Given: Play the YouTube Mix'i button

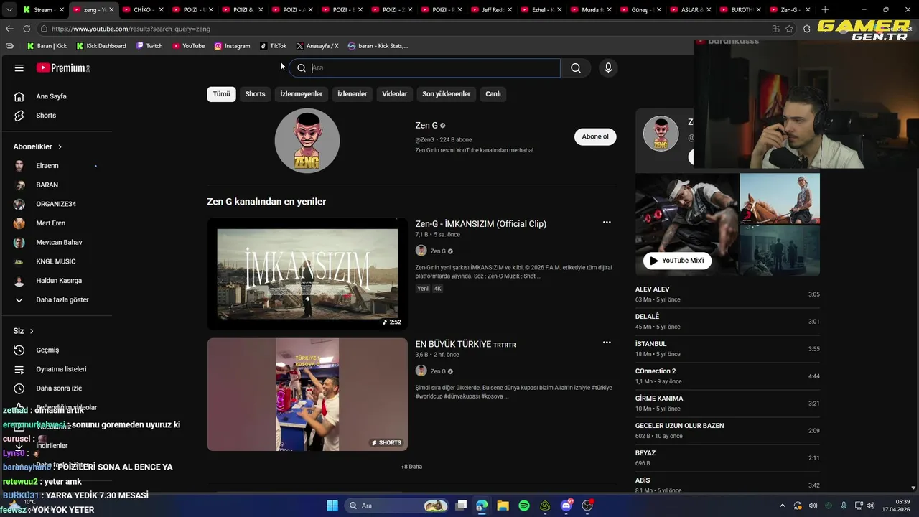Looking at the screenshot, I should pos(678,261).
